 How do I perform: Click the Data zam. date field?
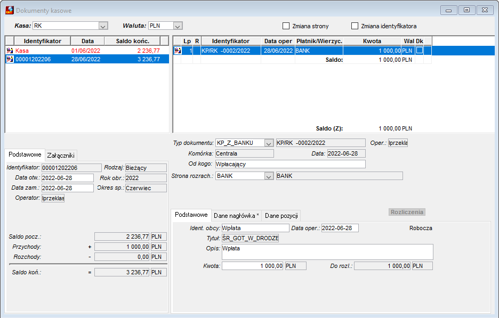[68, 188]
